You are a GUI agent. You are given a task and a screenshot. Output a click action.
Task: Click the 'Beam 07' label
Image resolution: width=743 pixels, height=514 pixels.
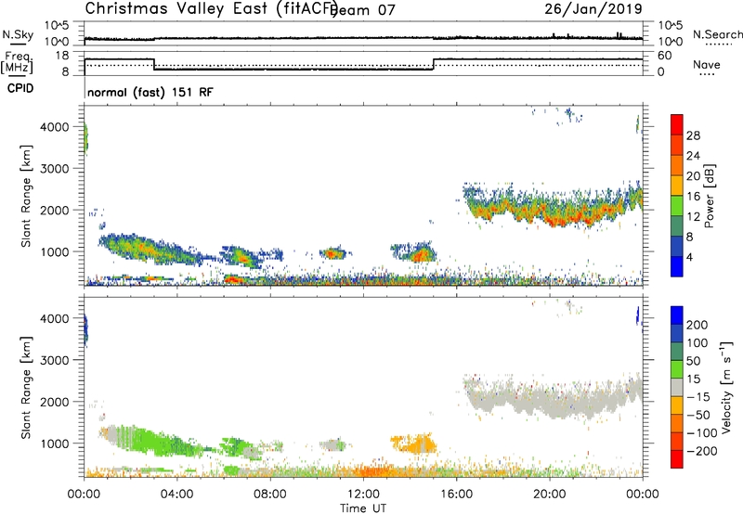[362, 10]
